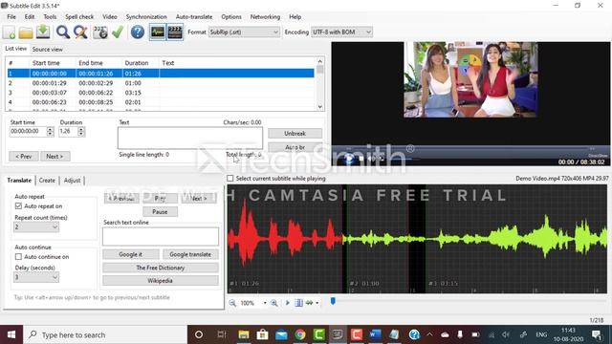
Task: Open the Camtasia red taskbar icon
Action: (357, 334)
